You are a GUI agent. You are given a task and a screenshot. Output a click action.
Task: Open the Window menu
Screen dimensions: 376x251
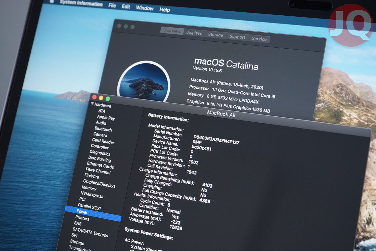point(145,8)
